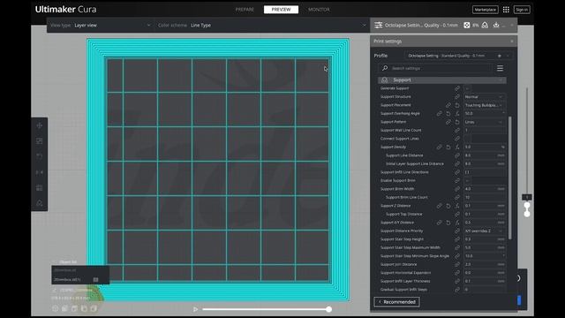The height and width of the screenshot is (318, 565).
Task: Reset Support Z Distance value
Action: (448, 206)
